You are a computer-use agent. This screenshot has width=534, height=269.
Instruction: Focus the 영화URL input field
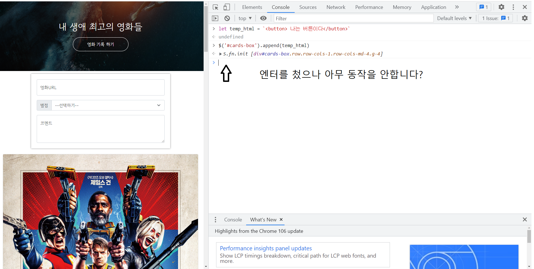[101, 87]
